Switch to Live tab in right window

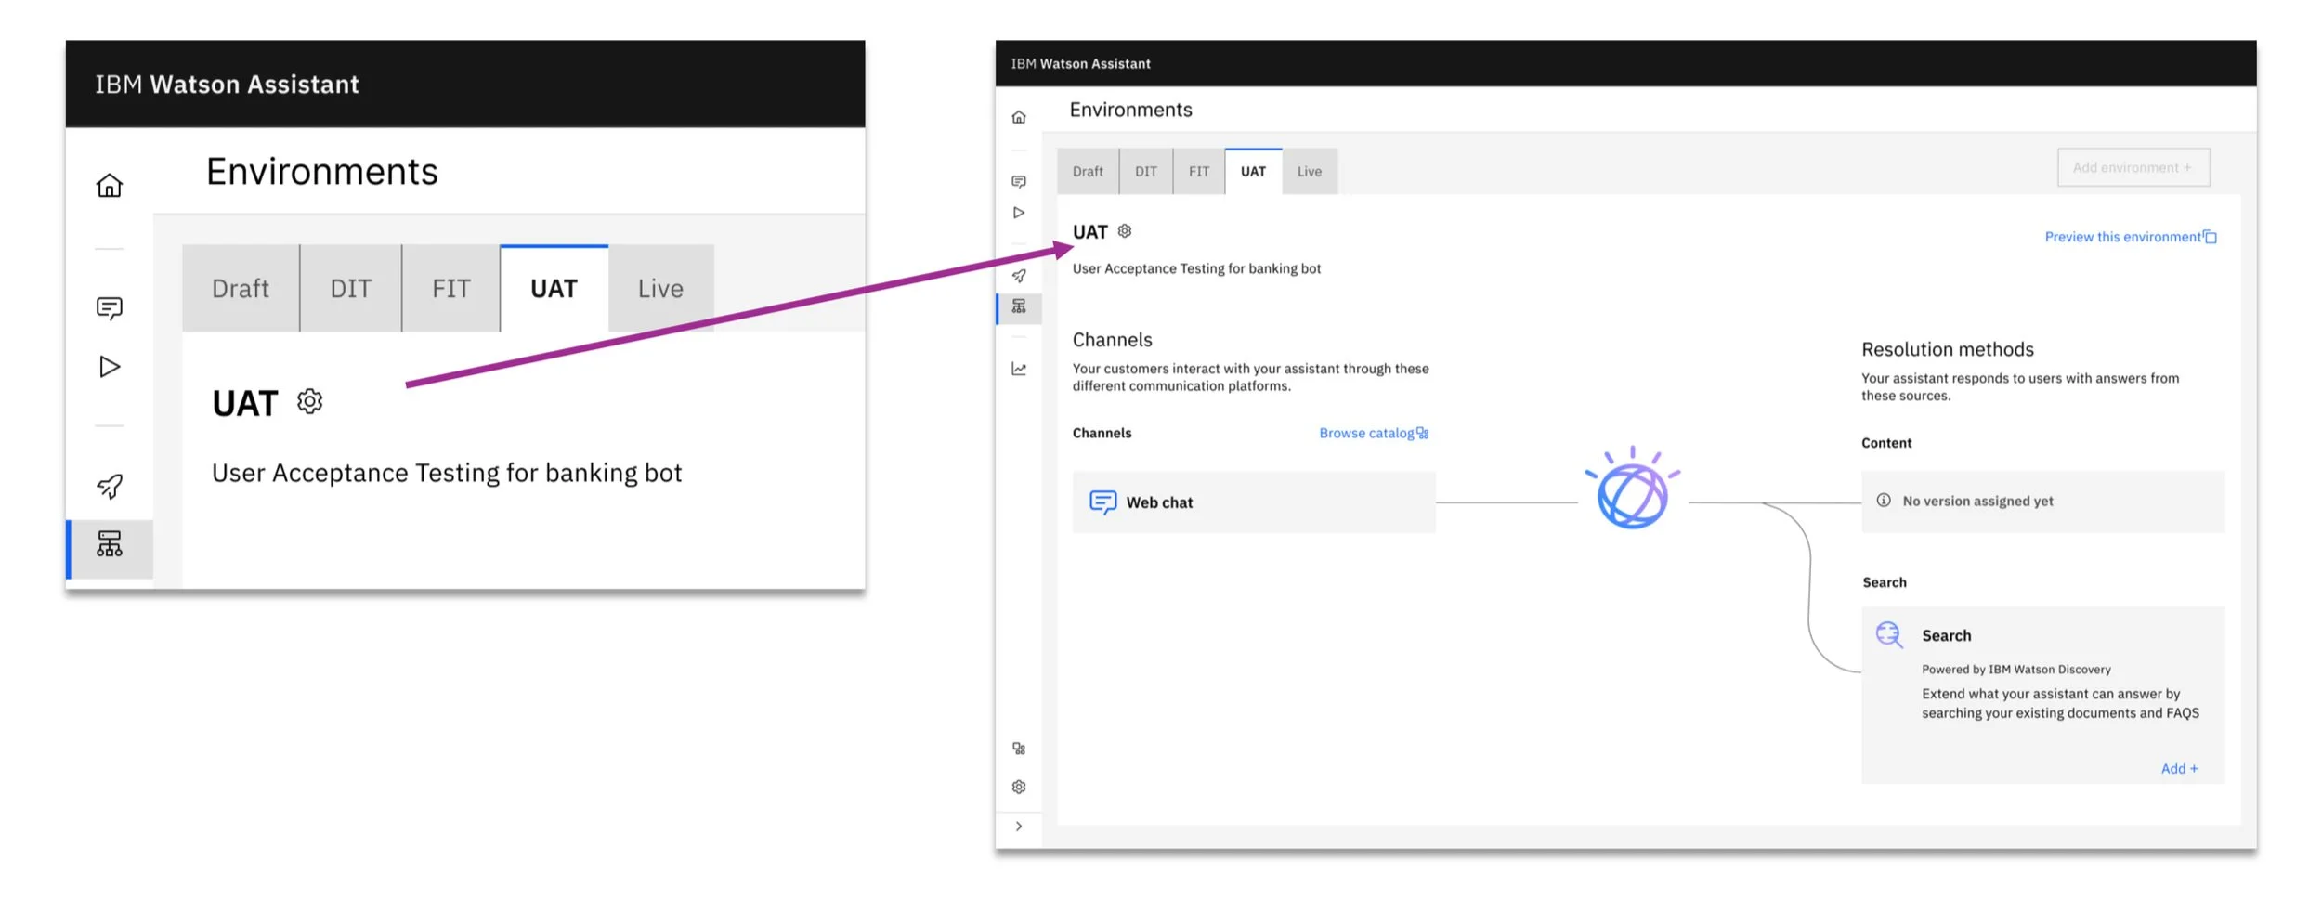pos(1310,171)
